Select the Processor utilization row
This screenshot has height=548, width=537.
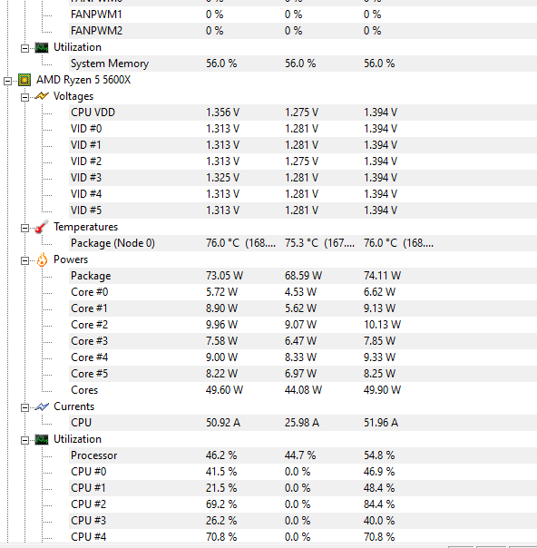303,455
